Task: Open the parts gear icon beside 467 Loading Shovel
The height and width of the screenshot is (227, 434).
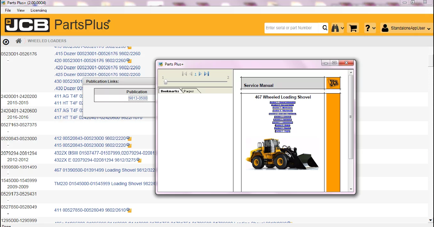Action: (157, 170)
